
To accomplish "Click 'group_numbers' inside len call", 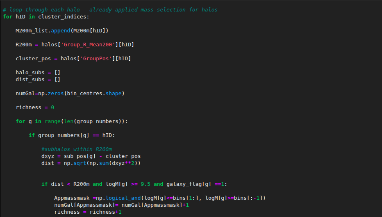I will click(x=98, y=121).
